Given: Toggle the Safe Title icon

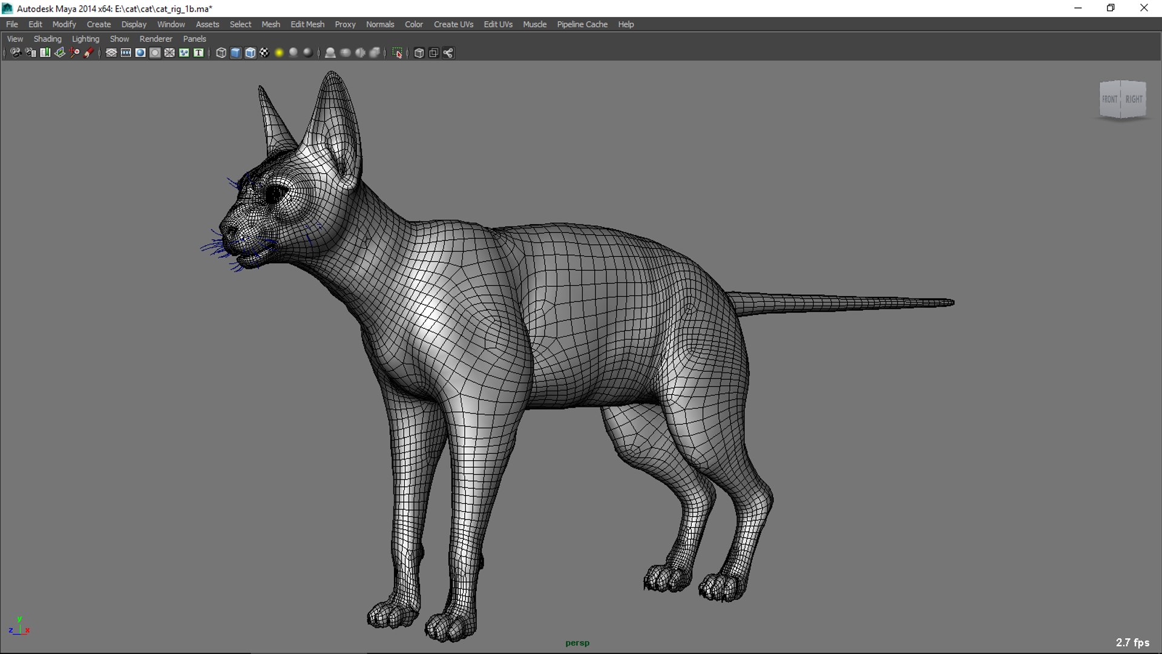Looking at the screenshot, I should click(x=199, y=53).
